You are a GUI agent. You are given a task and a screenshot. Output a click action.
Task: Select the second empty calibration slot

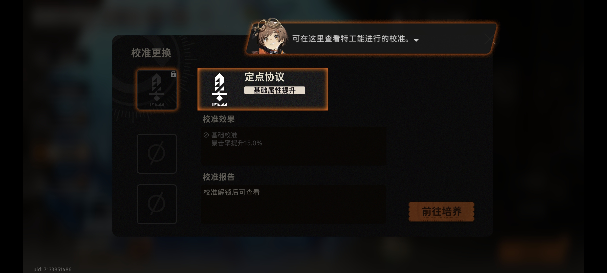[x=157, y=154]
